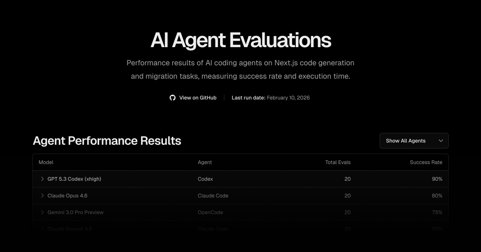
Task: Click the Total Evals column header
Action: tap(338, 162)
